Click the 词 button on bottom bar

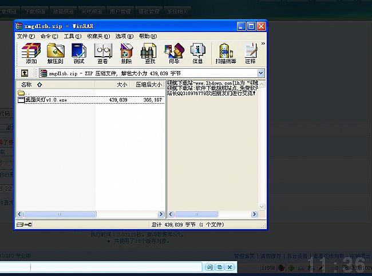coord(209,267)
